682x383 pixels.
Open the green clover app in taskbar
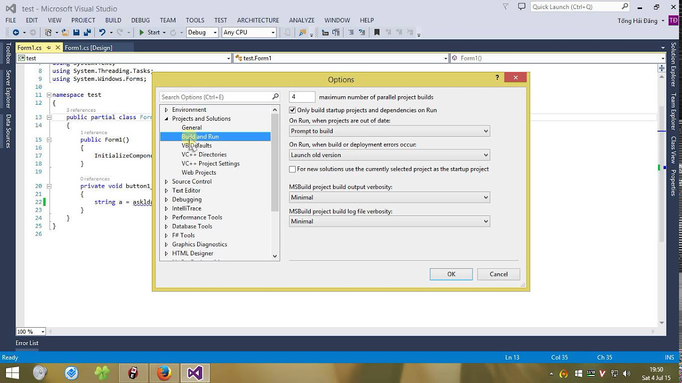[102, 373]
